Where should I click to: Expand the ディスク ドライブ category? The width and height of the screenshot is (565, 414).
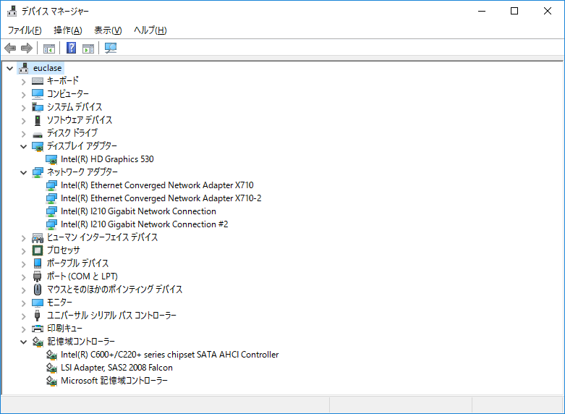click(x=23, y=134)
